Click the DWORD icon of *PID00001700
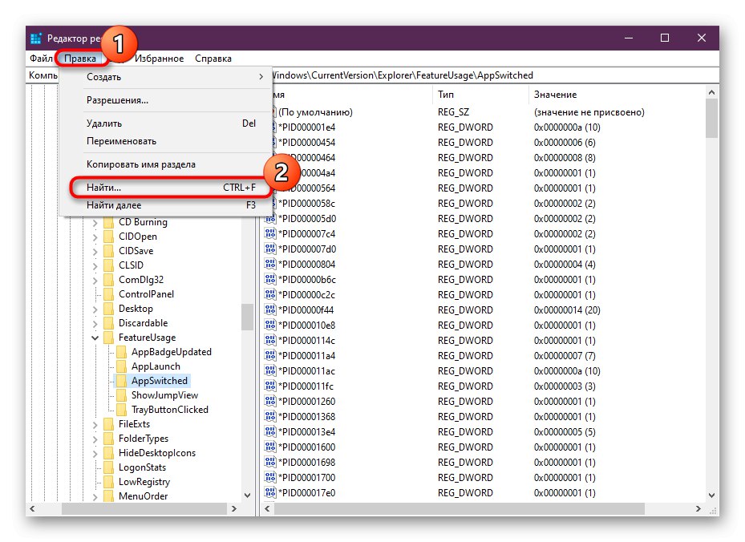Viewport: 745px width, 542px height. tap(270, 477)
